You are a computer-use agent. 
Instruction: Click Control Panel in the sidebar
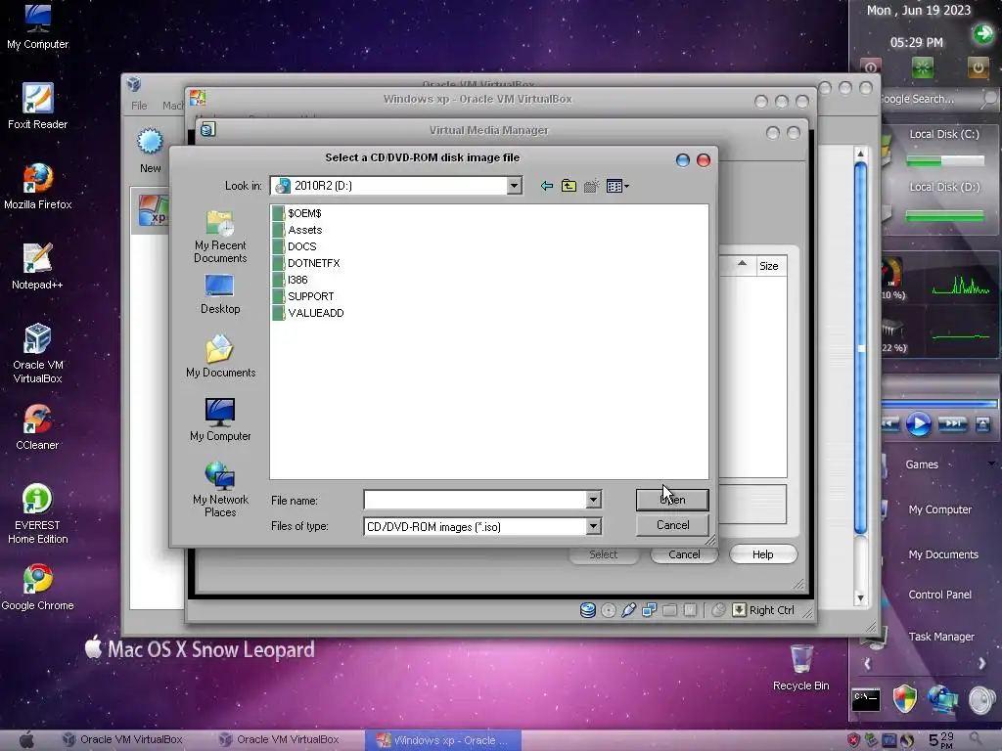(x=940, y=595)
